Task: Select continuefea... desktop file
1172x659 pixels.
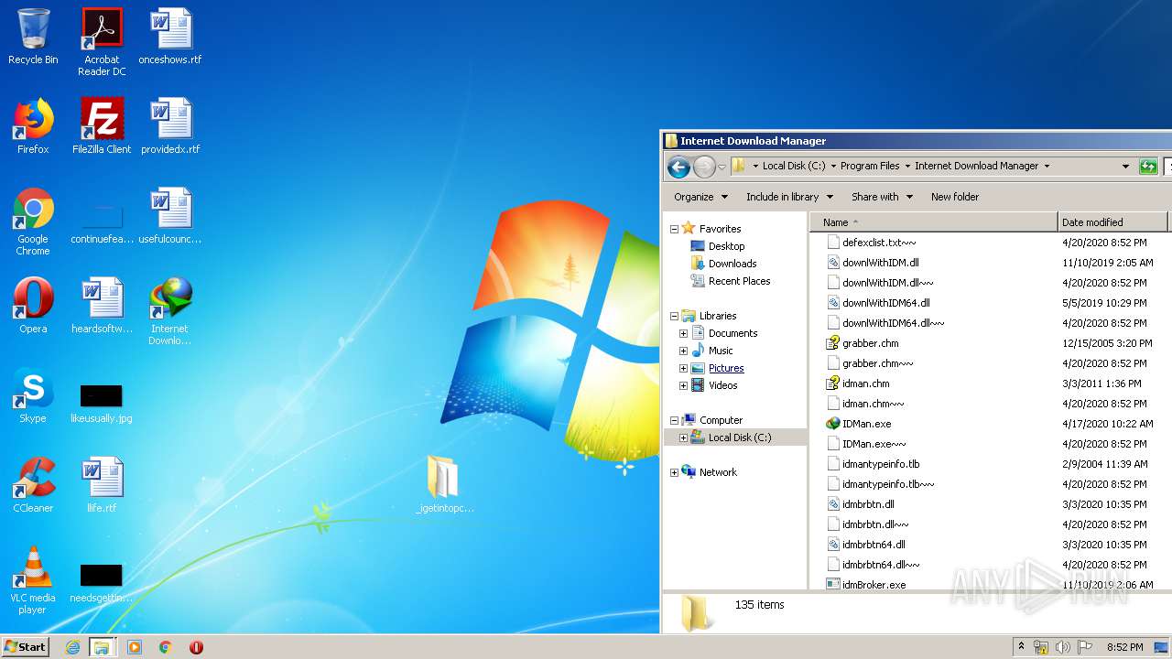Action: coord(102,226)
